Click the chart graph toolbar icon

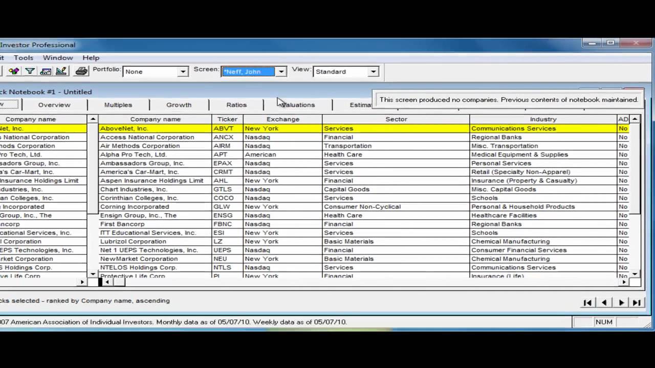(46, 71)
